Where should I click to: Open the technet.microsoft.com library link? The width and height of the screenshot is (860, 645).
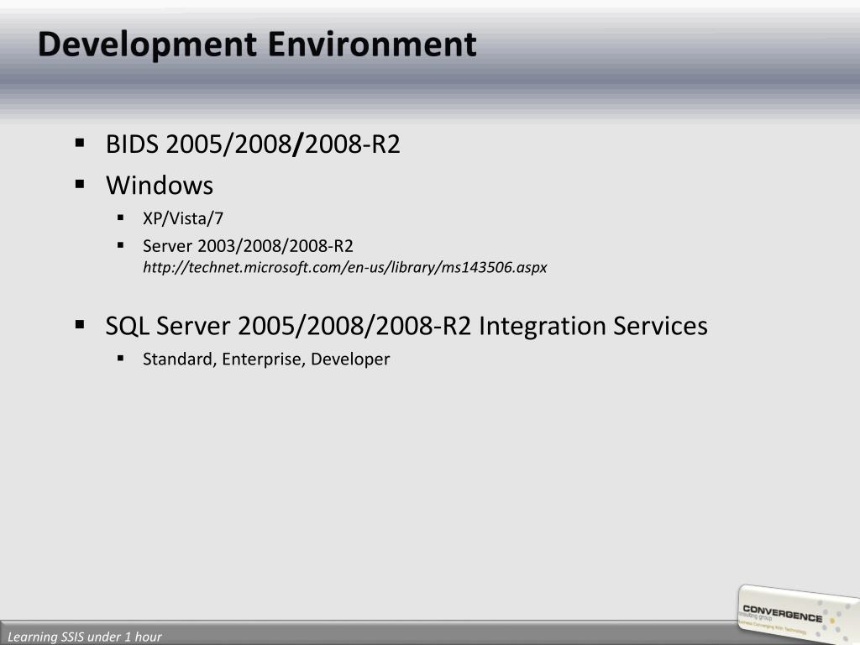click(344, 268)
